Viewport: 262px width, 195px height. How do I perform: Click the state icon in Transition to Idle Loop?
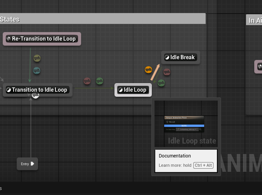tap(9, 90)
